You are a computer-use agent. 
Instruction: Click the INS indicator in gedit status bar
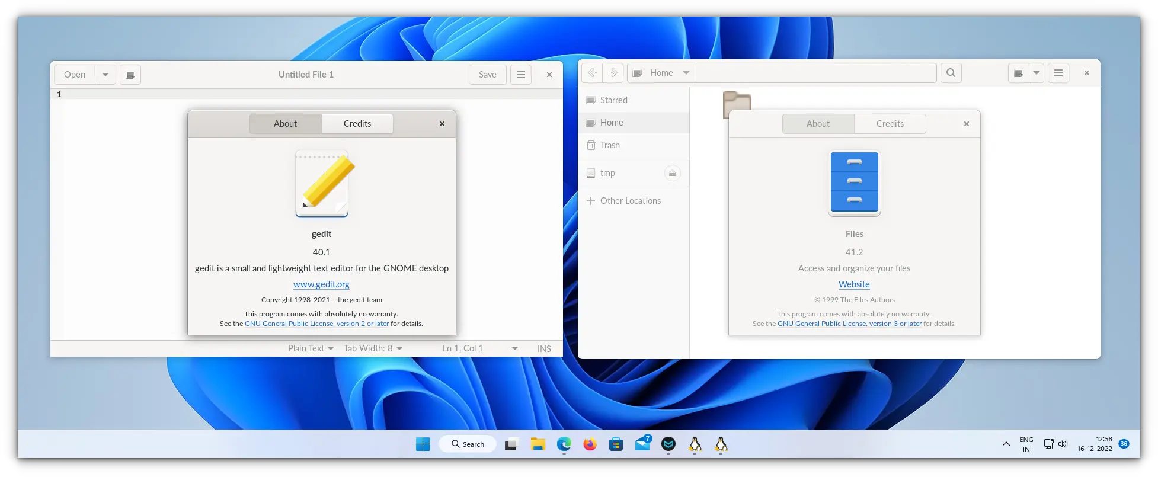tap(544, 349)
